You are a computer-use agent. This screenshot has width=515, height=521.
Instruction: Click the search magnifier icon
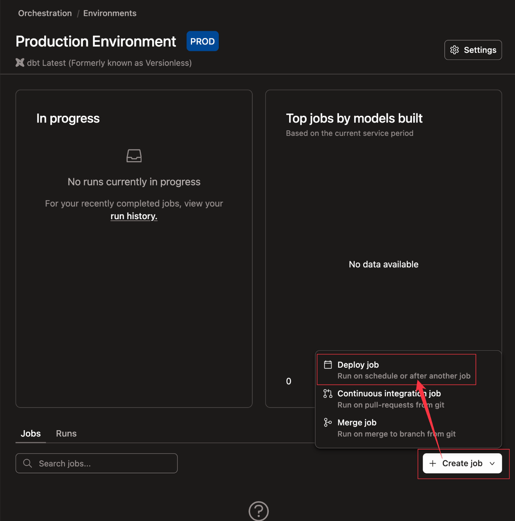(28, 463)
